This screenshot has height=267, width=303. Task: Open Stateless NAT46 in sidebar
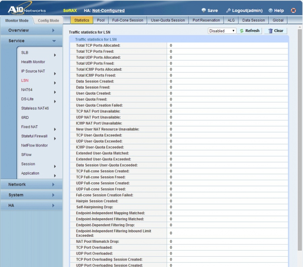pos(35,108)
